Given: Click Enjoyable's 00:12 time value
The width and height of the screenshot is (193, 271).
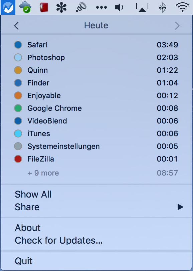Looking at the screenshot, I should tap(167, 95).
